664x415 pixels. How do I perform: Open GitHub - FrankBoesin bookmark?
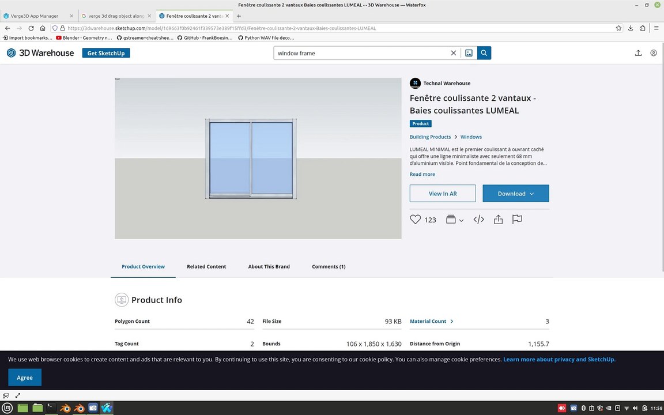coord(205,37)
